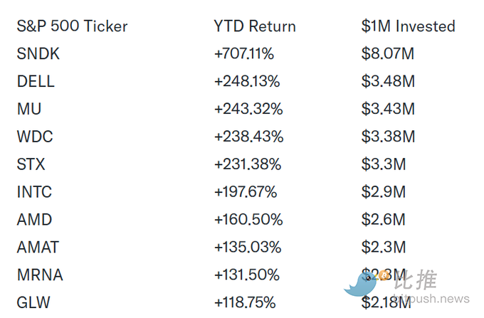
Task: Select the GLW ticker cell
Action: click(33, 302)
